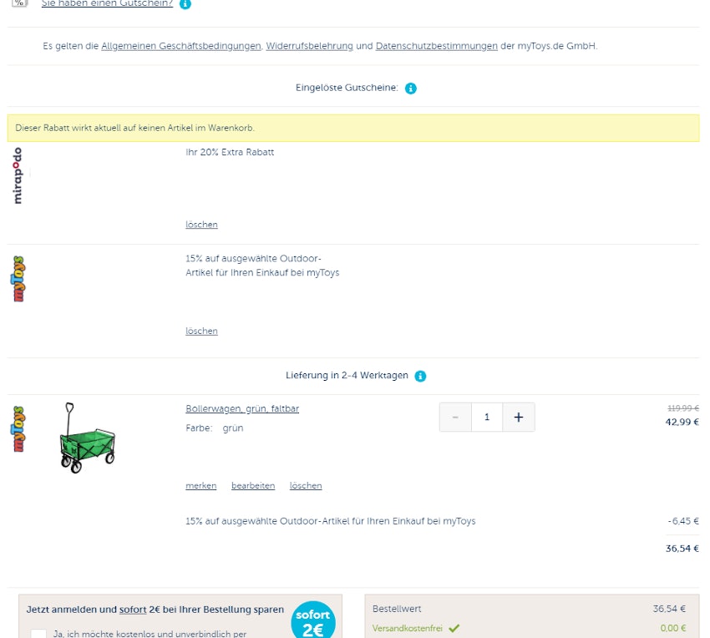Click 'bearbeiten' under the Bollerwagen item
Viewport: 710px width, 638px height.
click(x=253, y=486)
